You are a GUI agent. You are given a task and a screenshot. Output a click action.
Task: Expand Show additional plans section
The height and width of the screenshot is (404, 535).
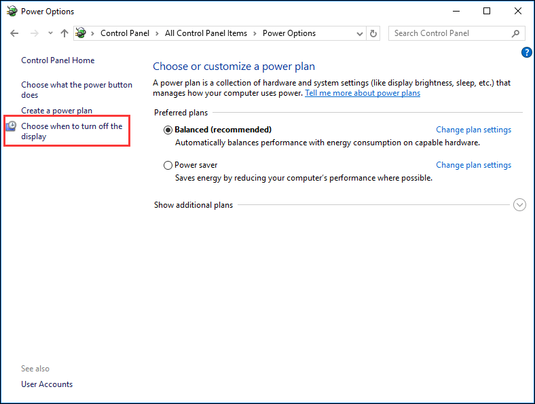tap(519, 205)
